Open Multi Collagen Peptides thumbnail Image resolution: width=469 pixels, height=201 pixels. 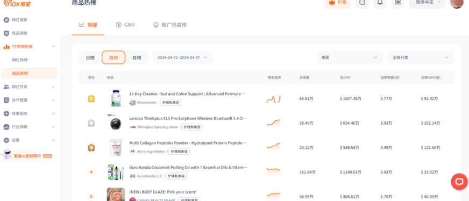(116, 147)
